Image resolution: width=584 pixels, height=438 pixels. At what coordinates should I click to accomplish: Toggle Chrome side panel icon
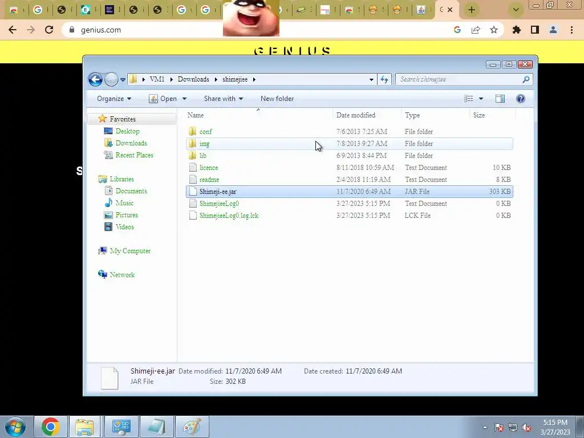coord(535,30)
